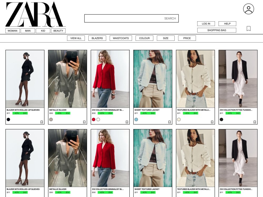Click second-row 'METALLIC BLAZER' title
This screenshot has width=263, height=197.
(58, 189)
